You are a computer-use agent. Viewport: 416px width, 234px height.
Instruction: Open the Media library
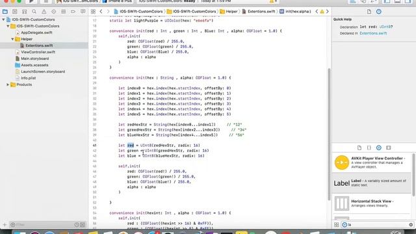(389, 148)
